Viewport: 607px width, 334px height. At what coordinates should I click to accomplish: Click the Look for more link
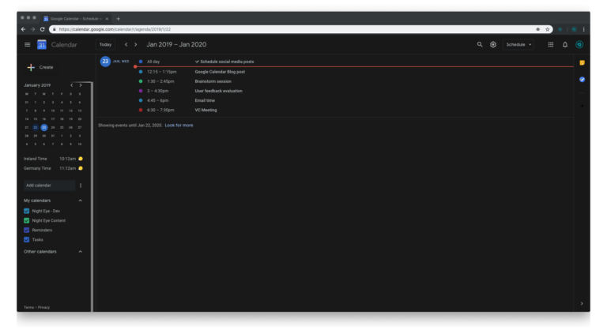pyautogui.click(x=179, y=125)
